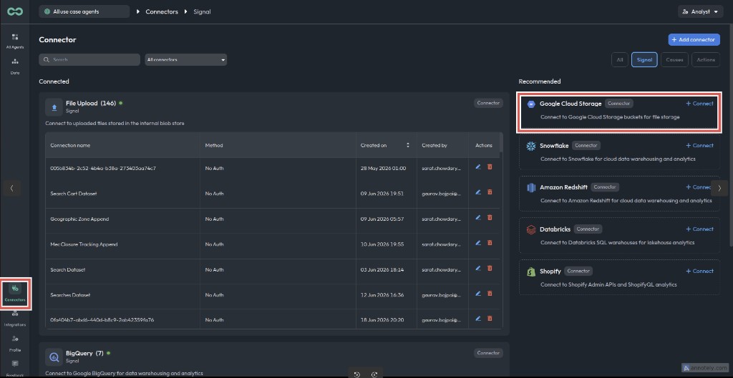
Task: Delete the 005b834b connection
Action: (x=490, y=166)
